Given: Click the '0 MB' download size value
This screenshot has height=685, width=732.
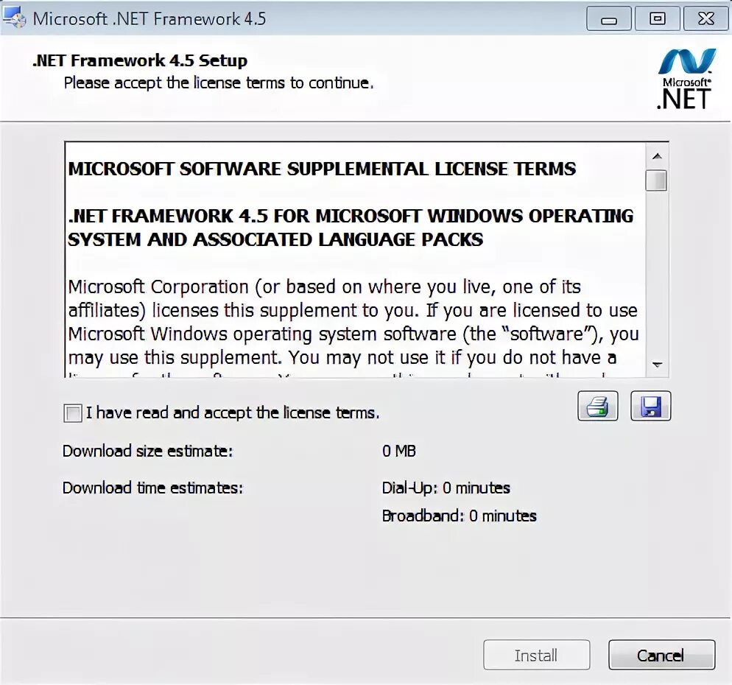Looking at the screenshot, I should (x=399, y=451).
